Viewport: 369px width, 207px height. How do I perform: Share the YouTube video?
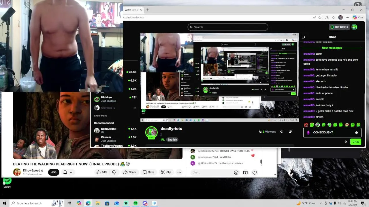pyautogui.click(x=129, y=172)
